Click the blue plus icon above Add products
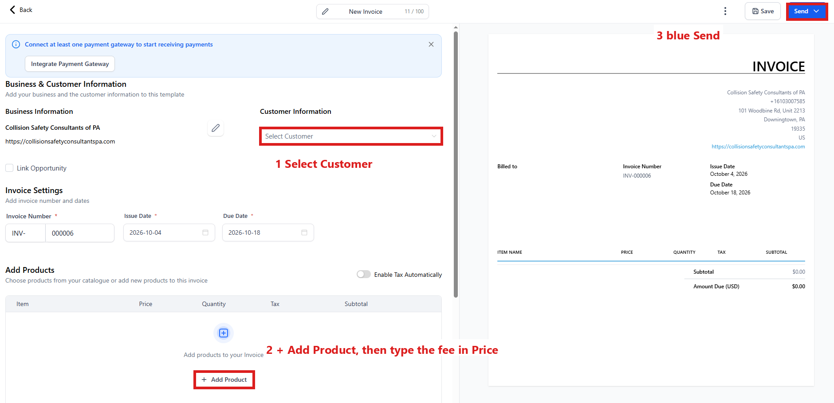Image resolution: width=834 pixels, height=403 pixels. [224, 333]
